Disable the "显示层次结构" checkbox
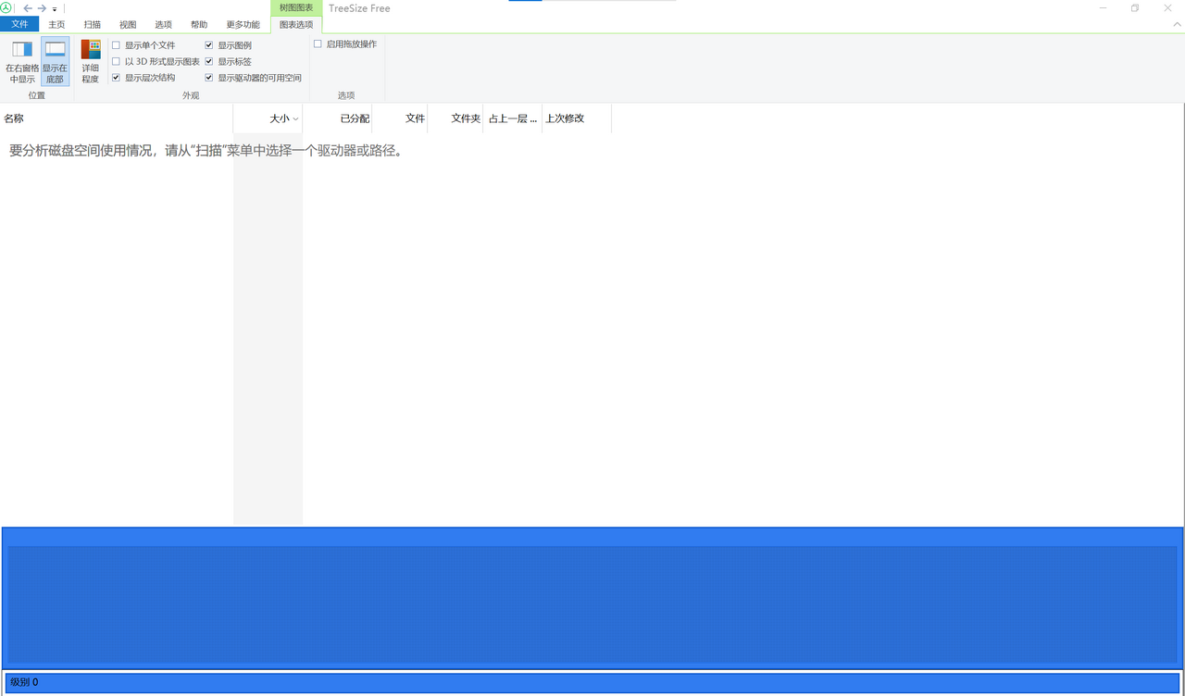1185x696 pixels. coord(116,77)
